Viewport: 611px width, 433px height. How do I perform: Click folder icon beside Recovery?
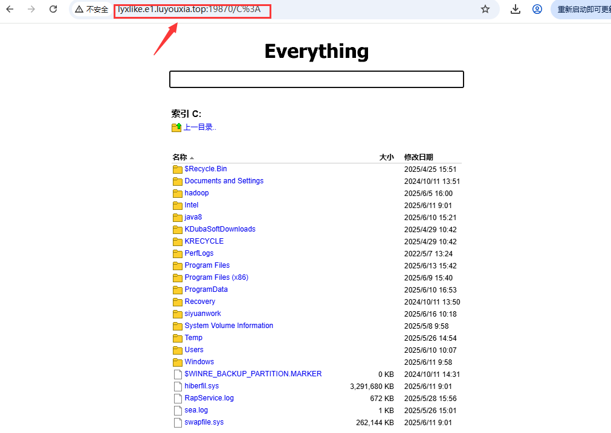point(178,302)
